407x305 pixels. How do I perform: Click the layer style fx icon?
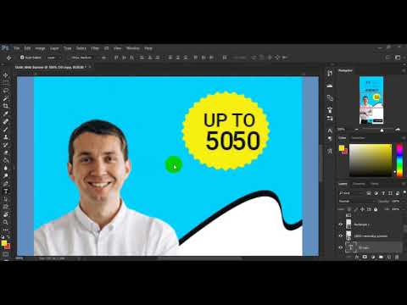[357, 257]
